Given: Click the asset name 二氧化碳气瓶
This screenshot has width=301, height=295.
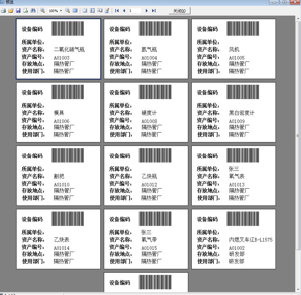Looking at the screenshot, I should [69, 50].
